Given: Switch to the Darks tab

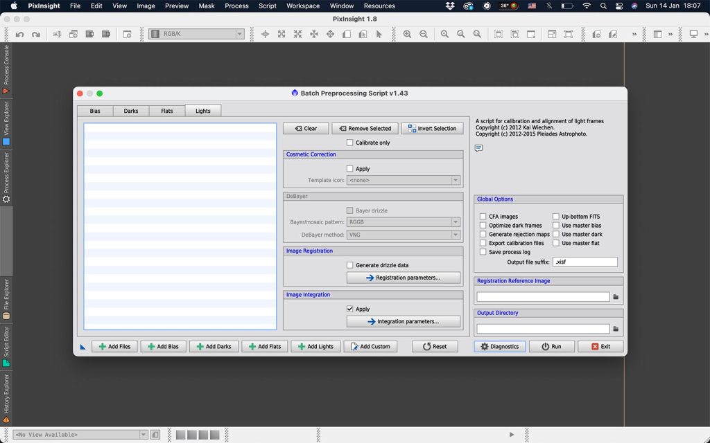Looking at the screenshot, I should [x=131, y=111].
